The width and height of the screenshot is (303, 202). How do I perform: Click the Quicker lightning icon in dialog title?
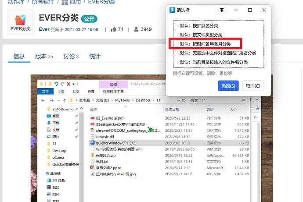coord(172,10)
